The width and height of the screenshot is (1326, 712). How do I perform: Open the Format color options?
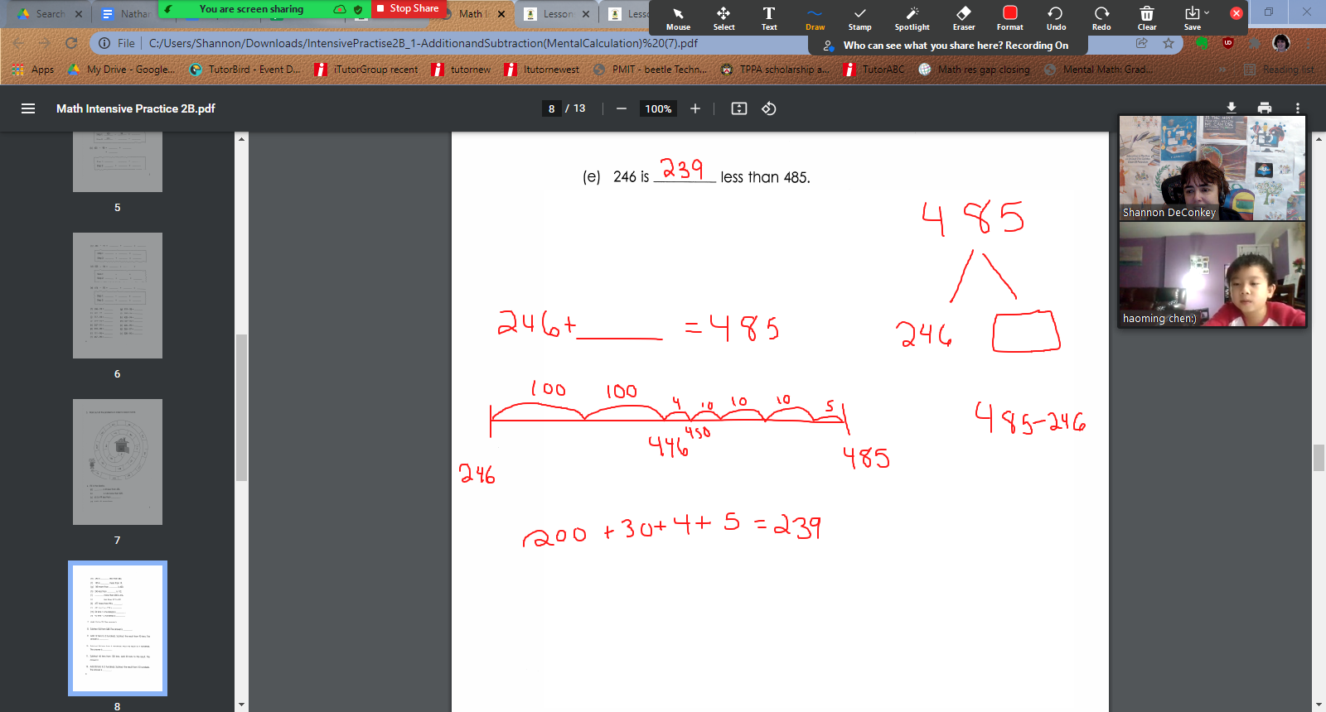click(x=1009, y=18)
